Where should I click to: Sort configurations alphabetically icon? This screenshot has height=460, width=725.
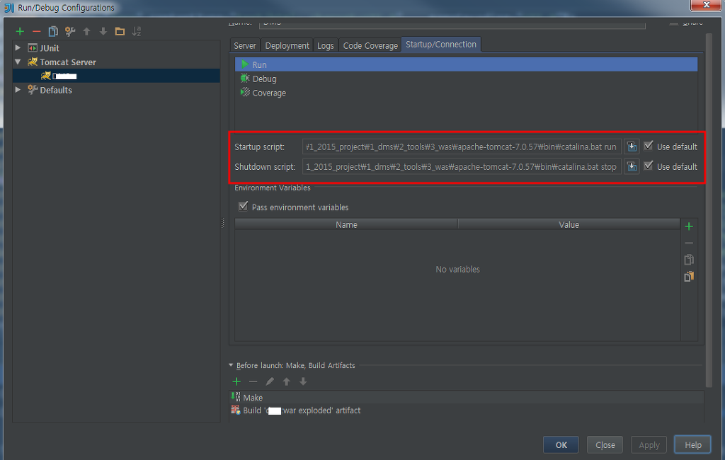[137, 31]
